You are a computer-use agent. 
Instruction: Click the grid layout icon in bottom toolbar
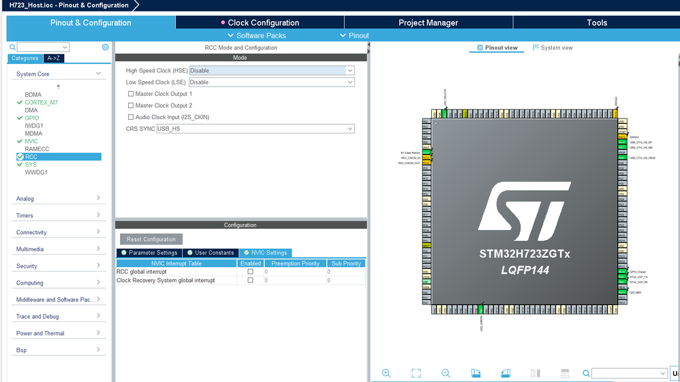565,373
